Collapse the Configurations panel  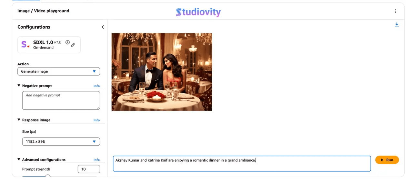[x=103, y=27]
